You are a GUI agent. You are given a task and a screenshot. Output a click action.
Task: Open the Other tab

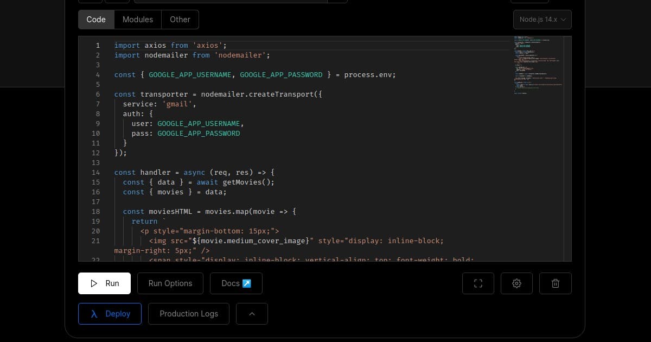click(180, 19)
